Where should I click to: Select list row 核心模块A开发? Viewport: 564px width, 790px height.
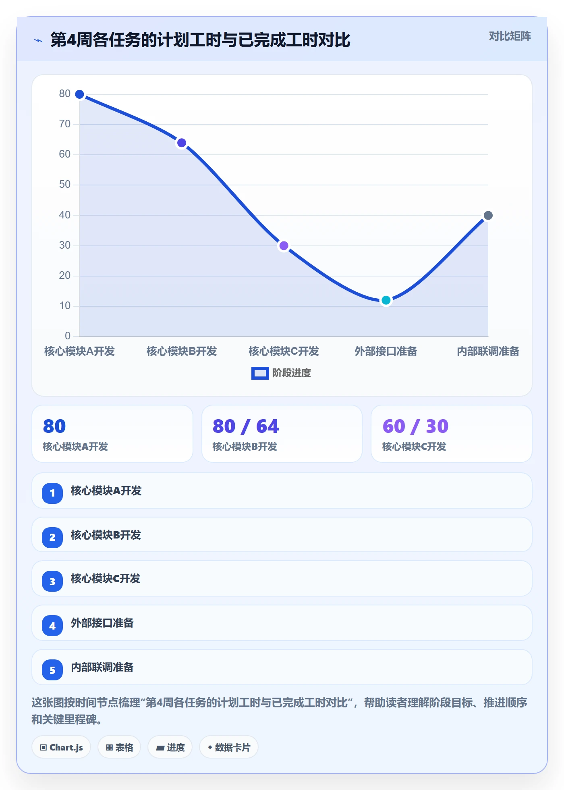pyautogui.click(x=282, y=491)
